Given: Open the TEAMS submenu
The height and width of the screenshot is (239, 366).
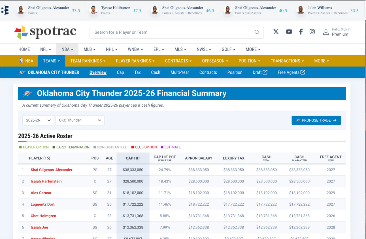Looking at the screenshot, I should (51, 61).
